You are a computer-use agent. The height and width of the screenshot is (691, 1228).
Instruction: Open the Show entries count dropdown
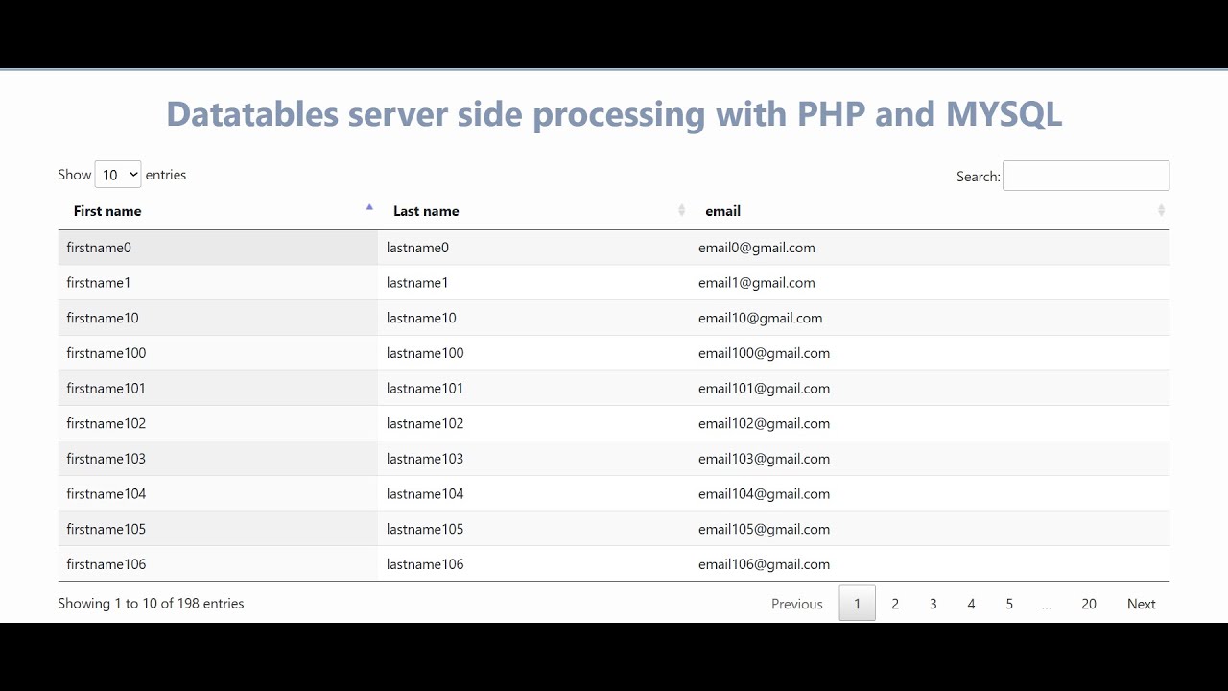118,175
